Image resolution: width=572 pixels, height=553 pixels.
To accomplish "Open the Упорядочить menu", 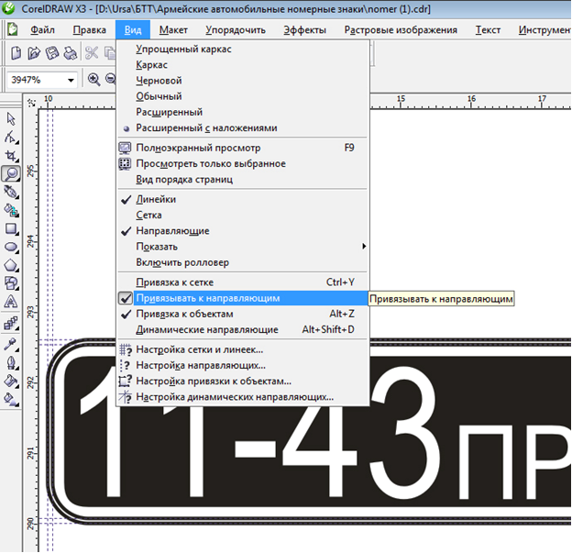I will click(x=236, y=30).
